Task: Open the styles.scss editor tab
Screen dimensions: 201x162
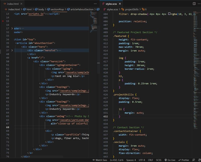Action: click(x=111, y=4)
